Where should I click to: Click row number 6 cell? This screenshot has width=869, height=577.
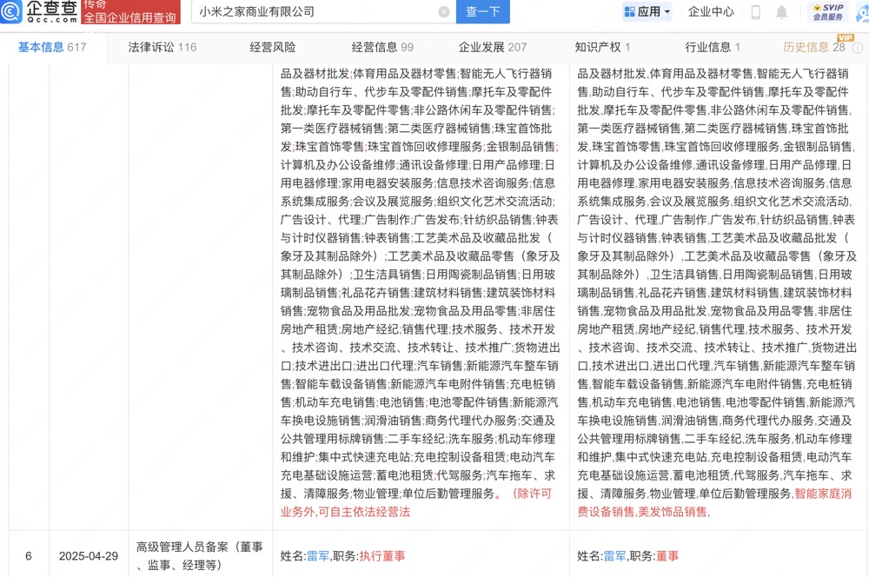click(29, 556)
